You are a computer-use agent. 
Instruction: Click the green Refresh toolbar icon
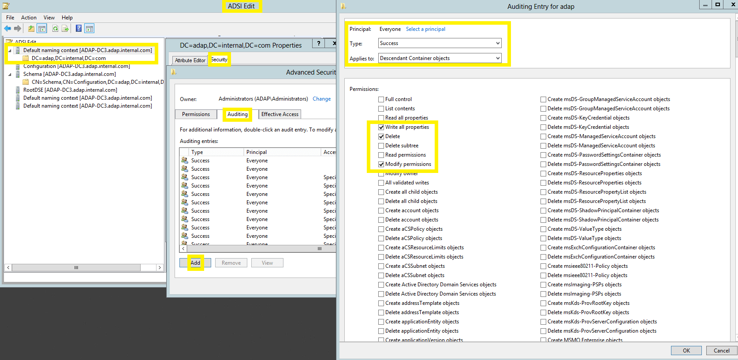tap(55, 29)
